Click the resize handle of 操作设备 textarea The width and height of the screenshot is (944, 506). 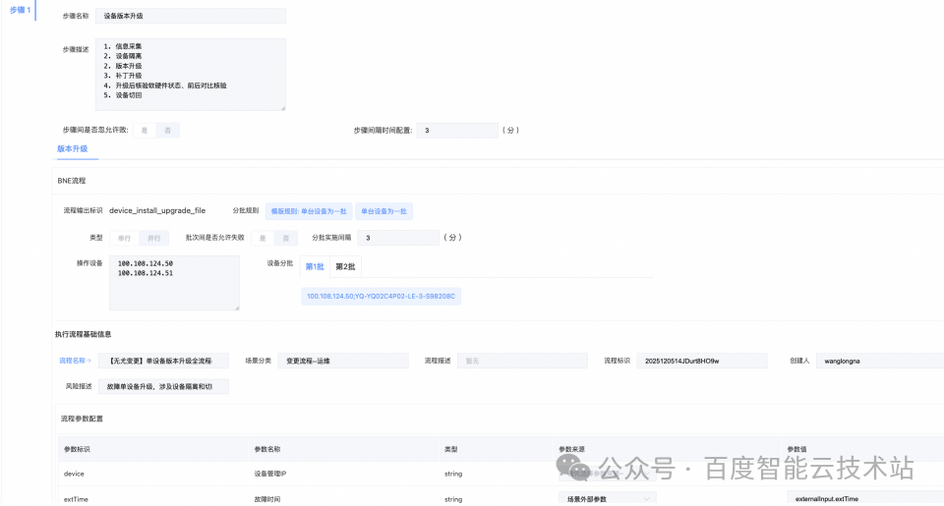237,308
